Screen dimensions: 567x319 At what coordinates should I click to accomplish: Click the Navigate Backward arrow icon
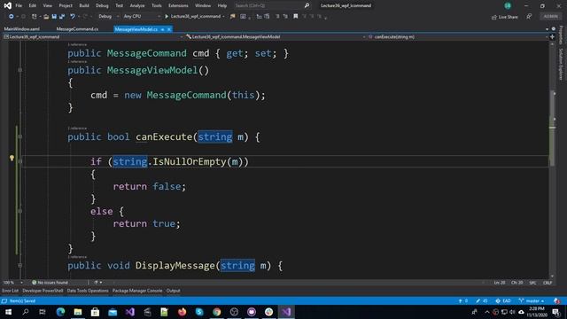point(12,17)
